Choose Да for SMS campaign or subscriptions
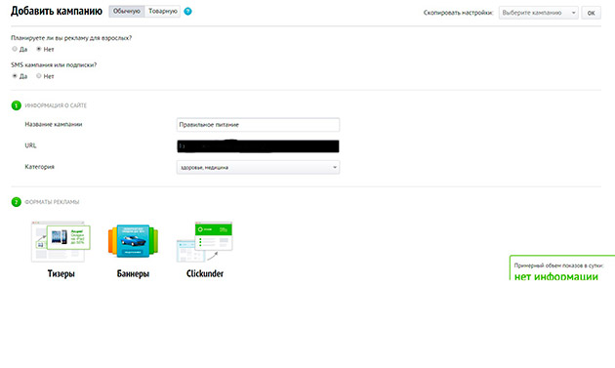This screenshot has height=368, width=615. [15, 76]
